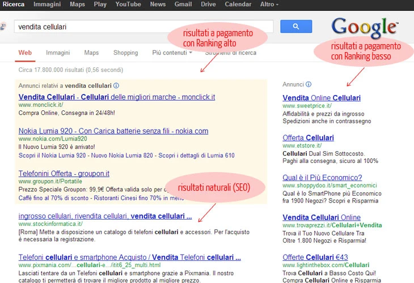Open News in the top black bar

158,4
